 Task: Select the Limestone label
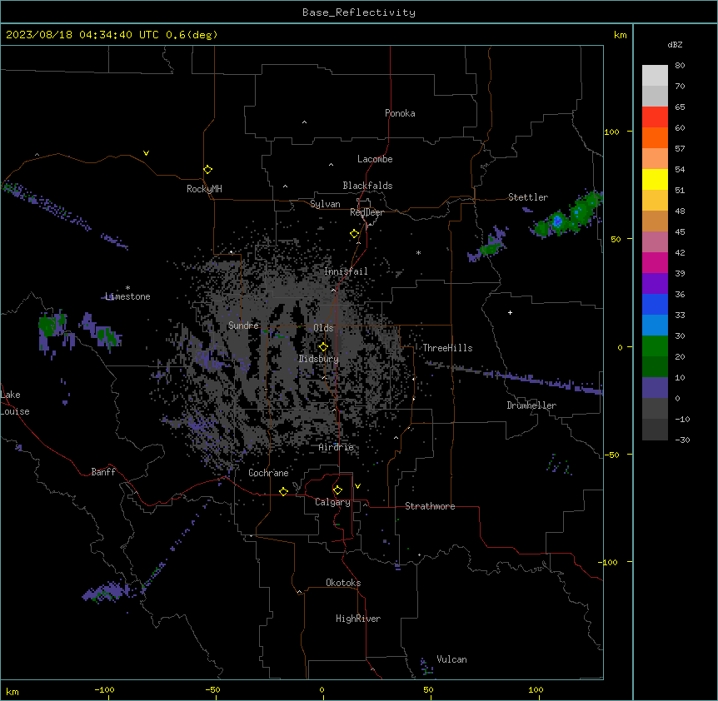pos(127,296)
